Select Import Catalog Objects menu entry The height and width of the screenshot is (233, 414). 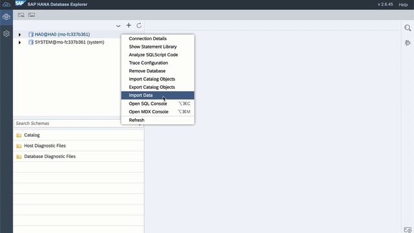point(158,79)
